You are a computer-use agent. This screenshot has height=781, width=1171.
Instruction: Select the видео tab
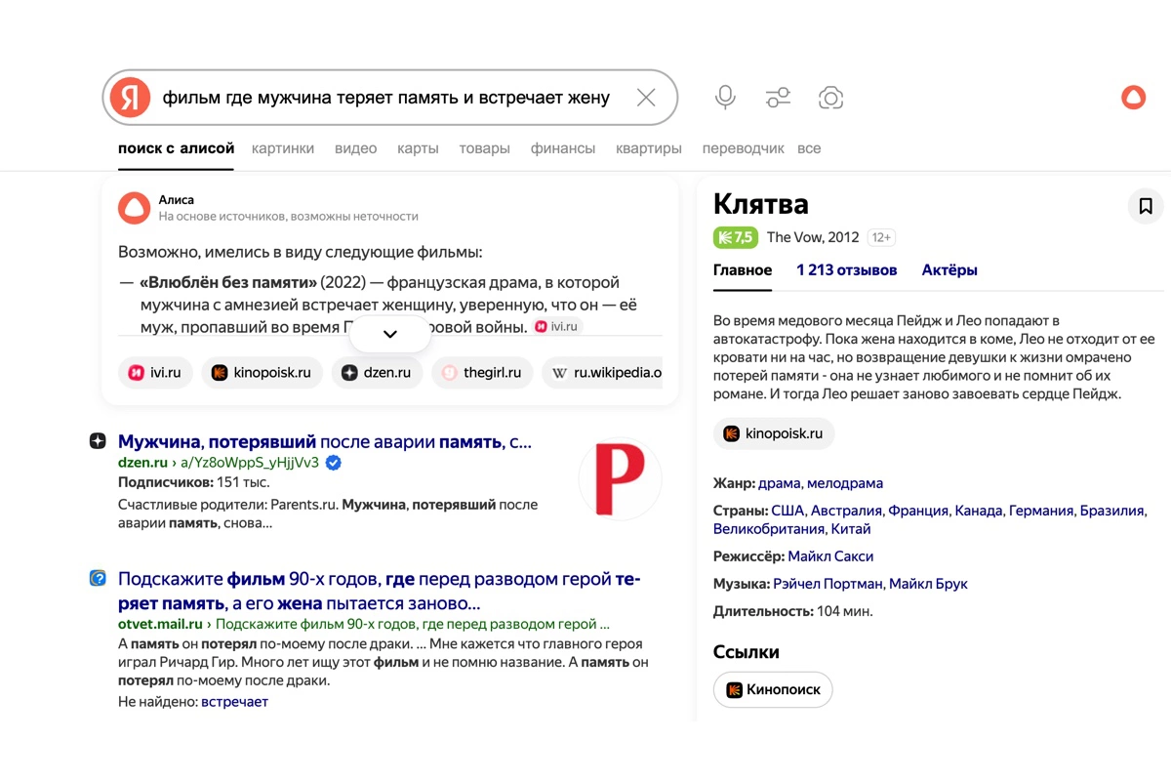coord(355,148)
